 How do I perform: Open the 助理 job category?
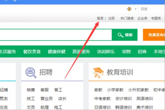[45, 107]
